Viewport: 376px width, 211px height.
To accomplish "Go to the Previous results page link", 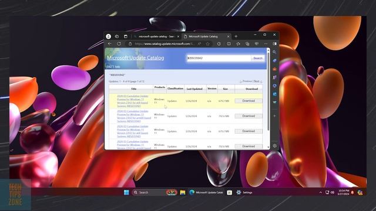I will 247,81.
